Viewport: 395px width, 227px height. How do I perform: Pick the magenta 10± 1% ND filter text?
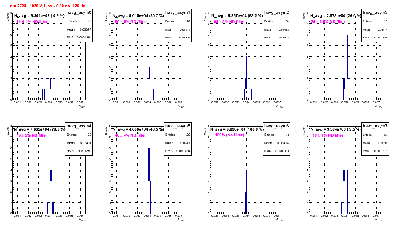[328, 135]
